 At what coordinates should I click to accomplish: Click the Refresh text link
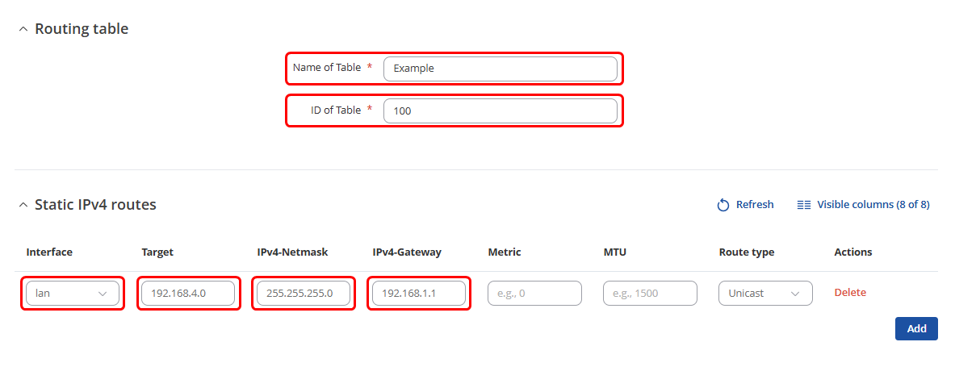click(755, 205)
